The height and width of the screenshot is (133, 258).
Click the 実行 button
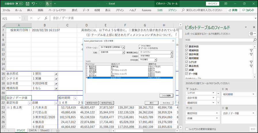tap(152, 103)
